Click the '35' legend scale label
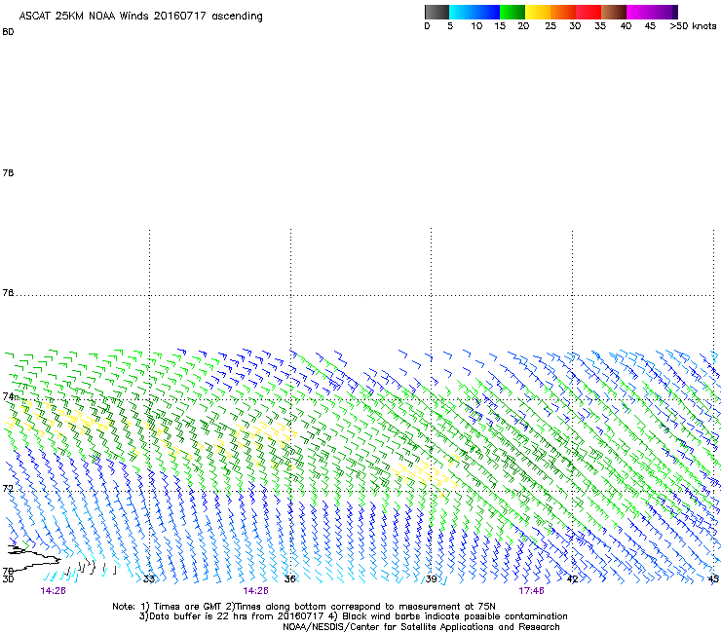Image resolution: width=721 pixels, height=633 pixels. click(x=600, y=26)
